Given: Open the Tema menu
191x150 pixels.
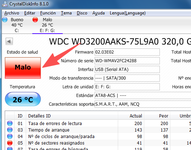Looking at the screenshot, I should click(66, 13).
